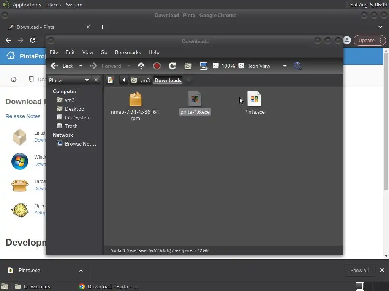This screenshot has height=291, width=389.
Task: Click the left path scroll arrow
Action: pyautogui.click(x=123, y=80)
